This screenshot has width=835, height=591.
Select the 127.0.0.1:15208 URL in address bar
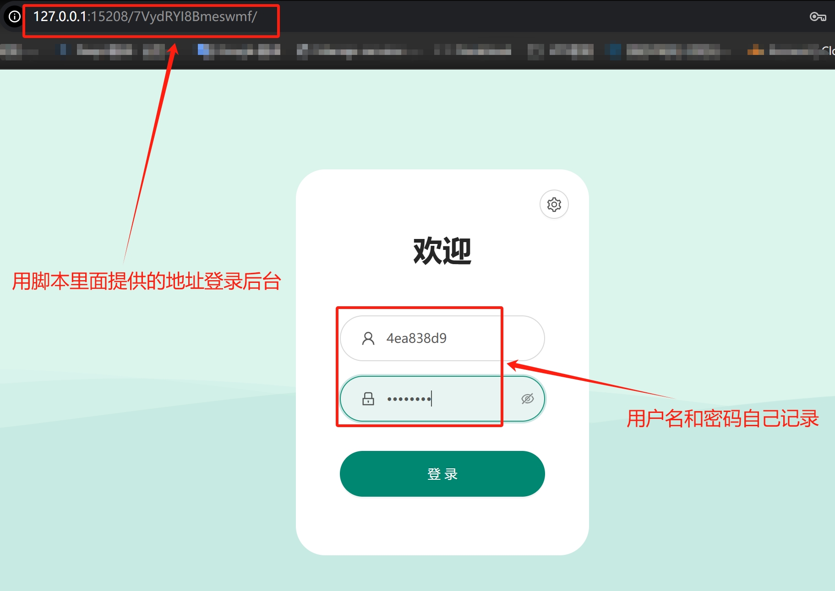[x=145, y=17]
